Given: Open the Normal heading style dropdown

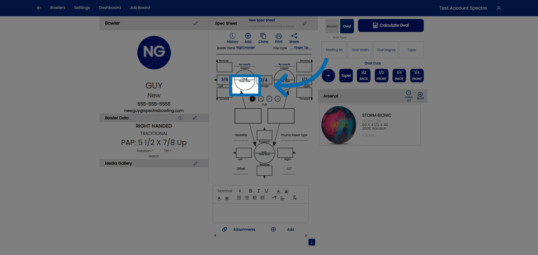Looking at the screenshot, I should pyautogui.click(x=229, y=191).
